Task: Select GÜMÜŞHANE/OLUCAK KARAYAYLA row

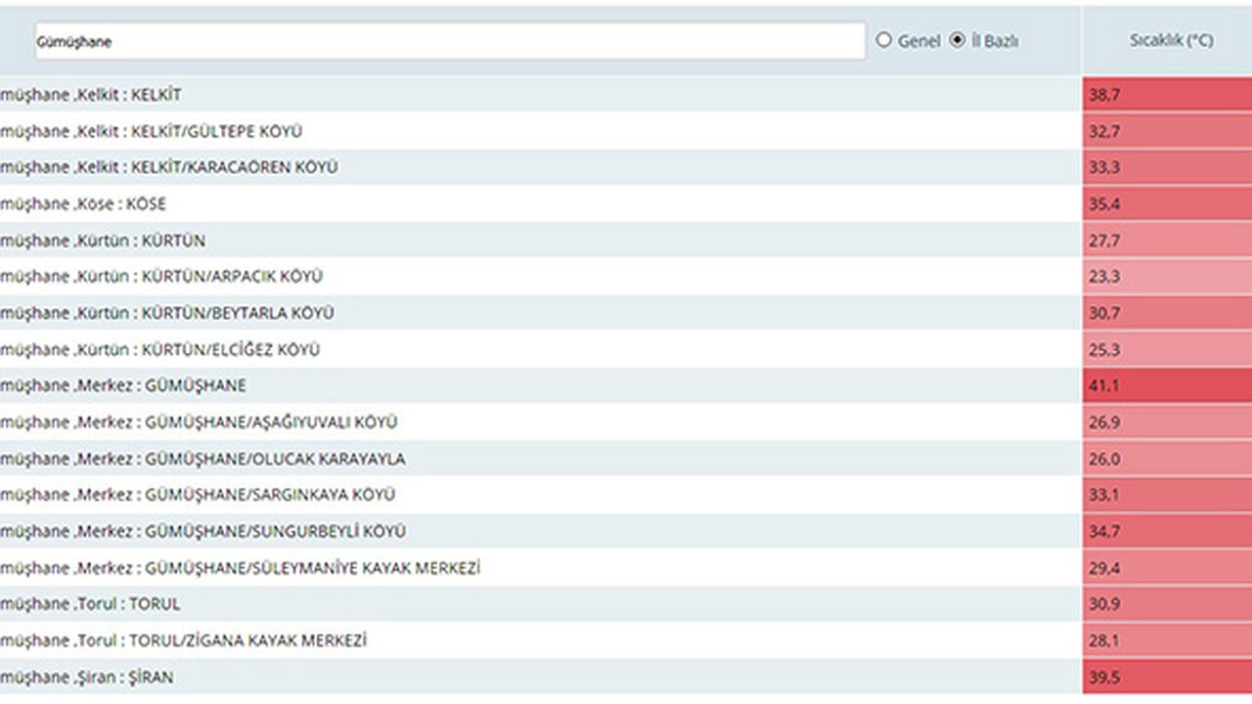Action: point(202,459)
